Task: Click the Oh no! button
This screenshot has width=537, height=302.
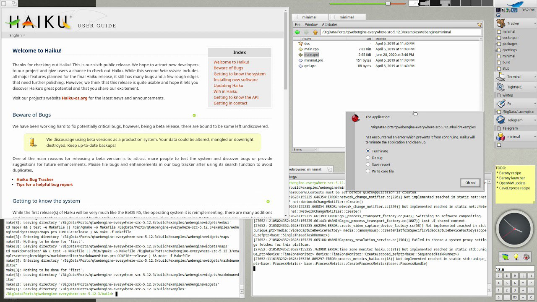Action: [470, 183]
